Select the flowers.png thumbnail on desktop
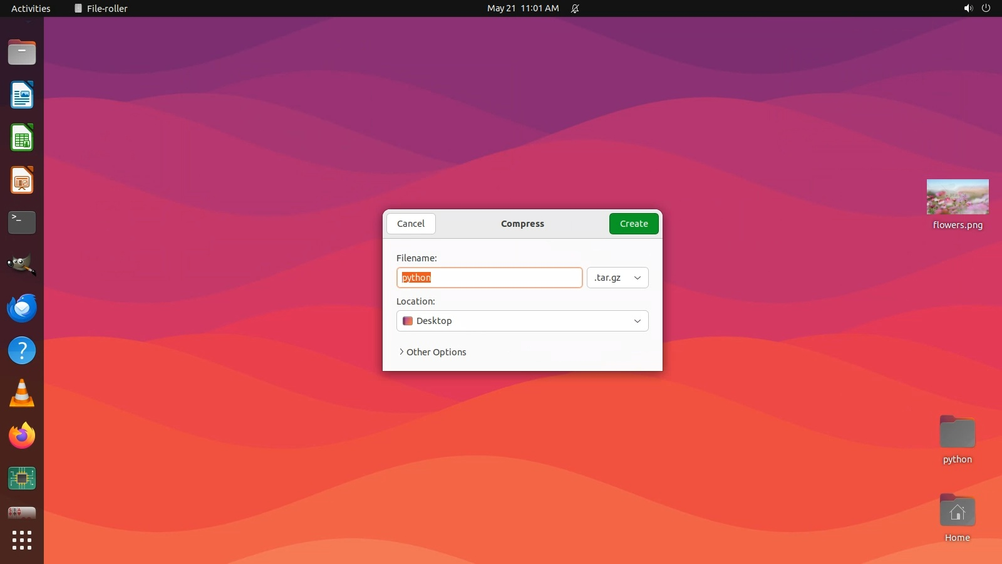The image size is (1002, 564). 957,197
